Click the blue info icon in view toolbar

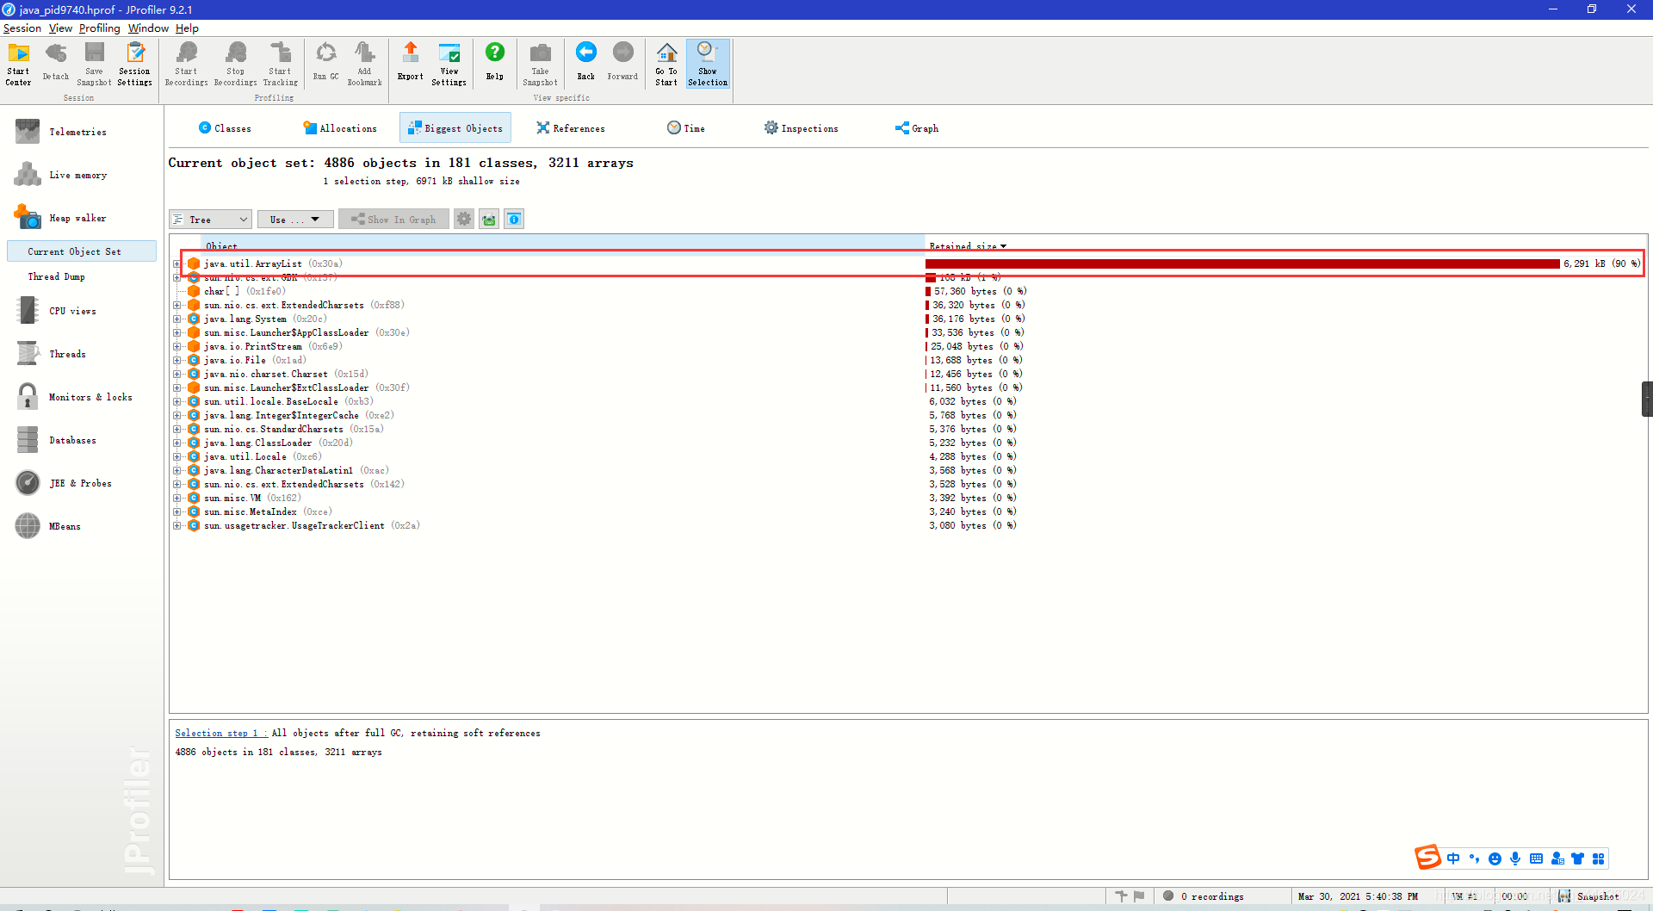click(x=514, y=220)
